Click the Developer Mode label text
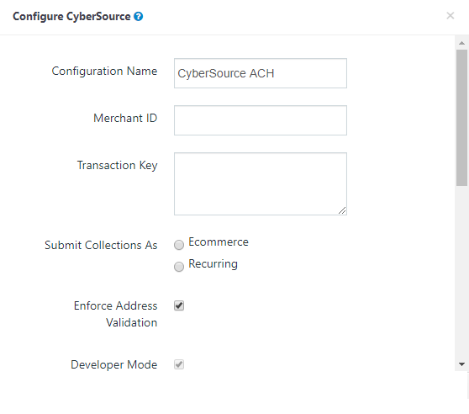The height and width of the screenshot is (414, 469). (x=114, y=365)
